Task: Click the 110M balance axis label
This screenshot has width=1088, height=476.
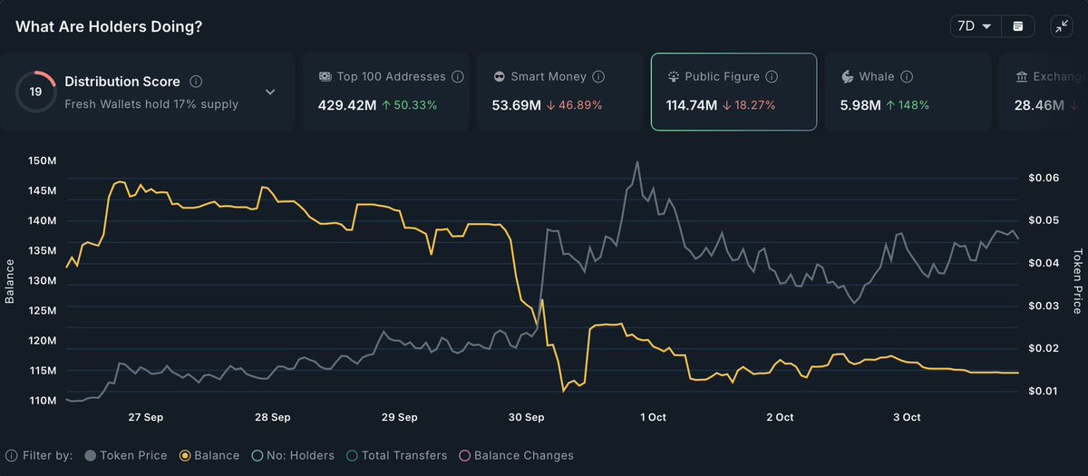Action: point(42,401)
